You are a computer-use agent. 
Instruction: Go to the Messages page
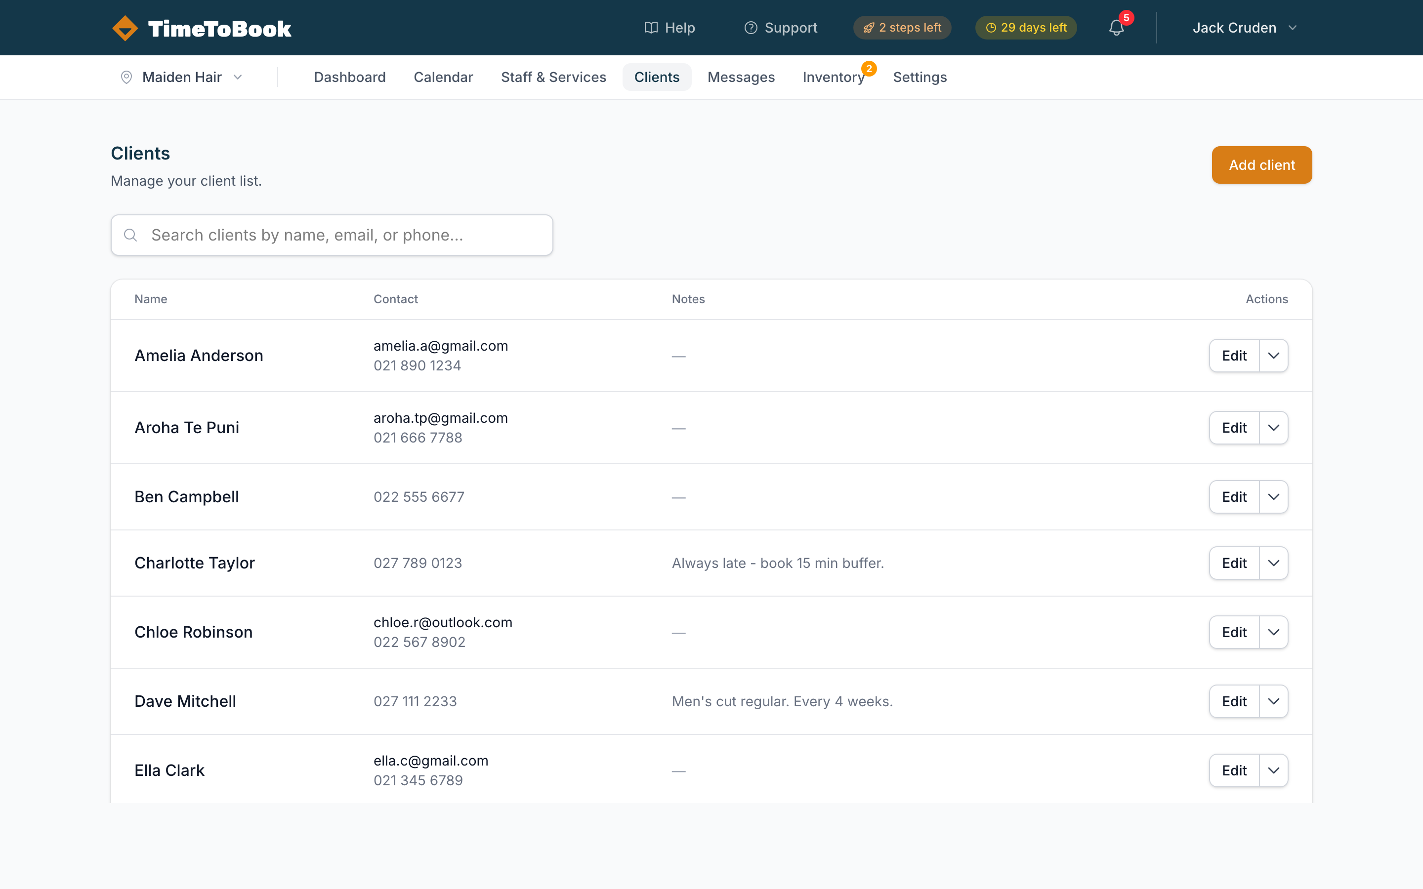pos(741,77)
